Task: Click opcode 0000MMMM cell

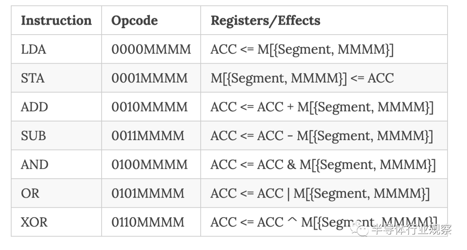Action: coord(151,49)
